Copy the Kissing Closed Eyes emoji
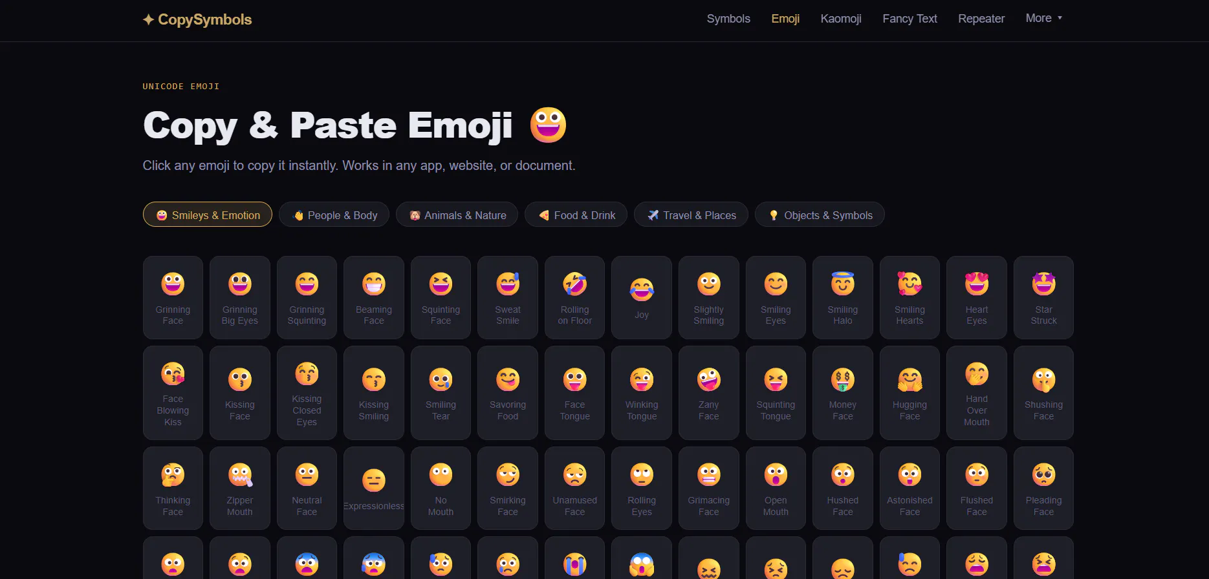Viewport: 1209px width, 579px height. pyautogui.click(x=307, y=393)
